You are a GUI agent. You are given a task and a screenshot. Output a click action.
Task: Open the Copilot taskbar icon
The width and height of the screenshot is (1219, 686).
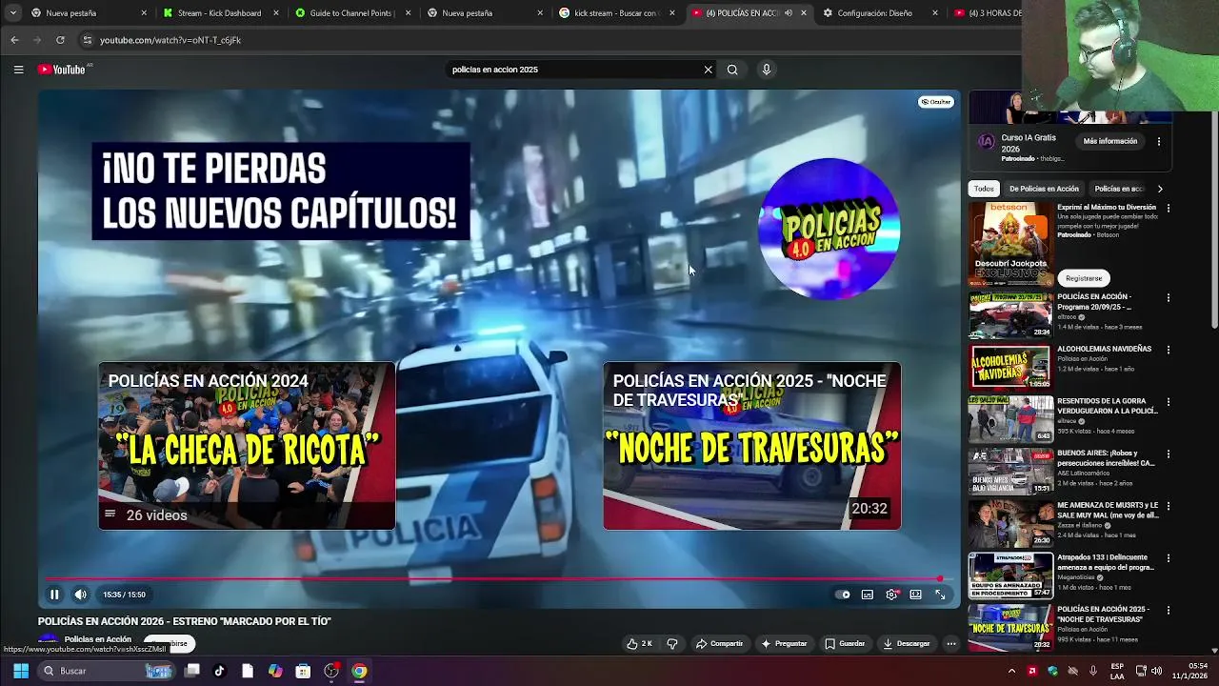(275, 671)
